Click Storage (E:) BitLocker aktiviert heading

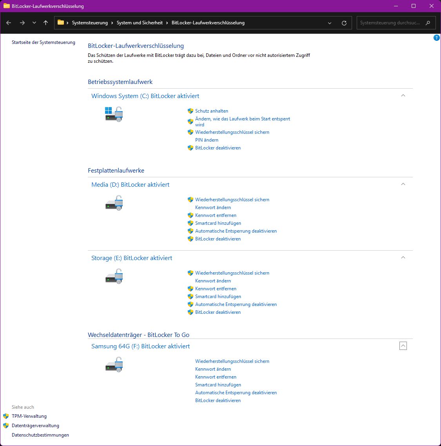pyautogui.click(x=132, y=258)
